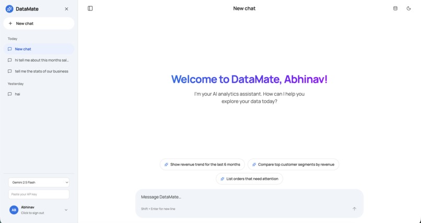Click the 'Paste your API key' field
The width and height of the screenshot is (421, 223).
pyautogui.click(x=39, y=194)
